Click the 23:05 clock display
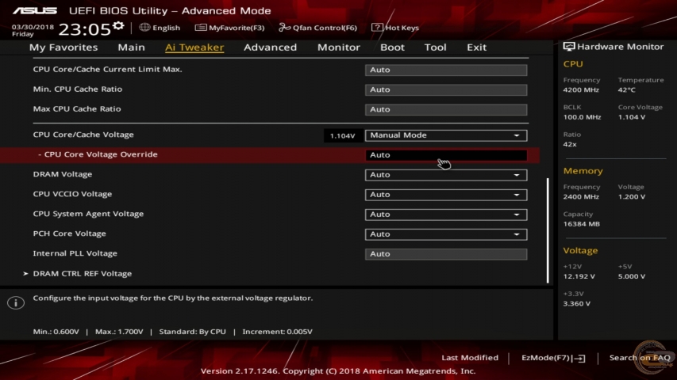Image resolution: width=677 pixels, height=380 pixels. pyautogui.click(x=85, y=29)
